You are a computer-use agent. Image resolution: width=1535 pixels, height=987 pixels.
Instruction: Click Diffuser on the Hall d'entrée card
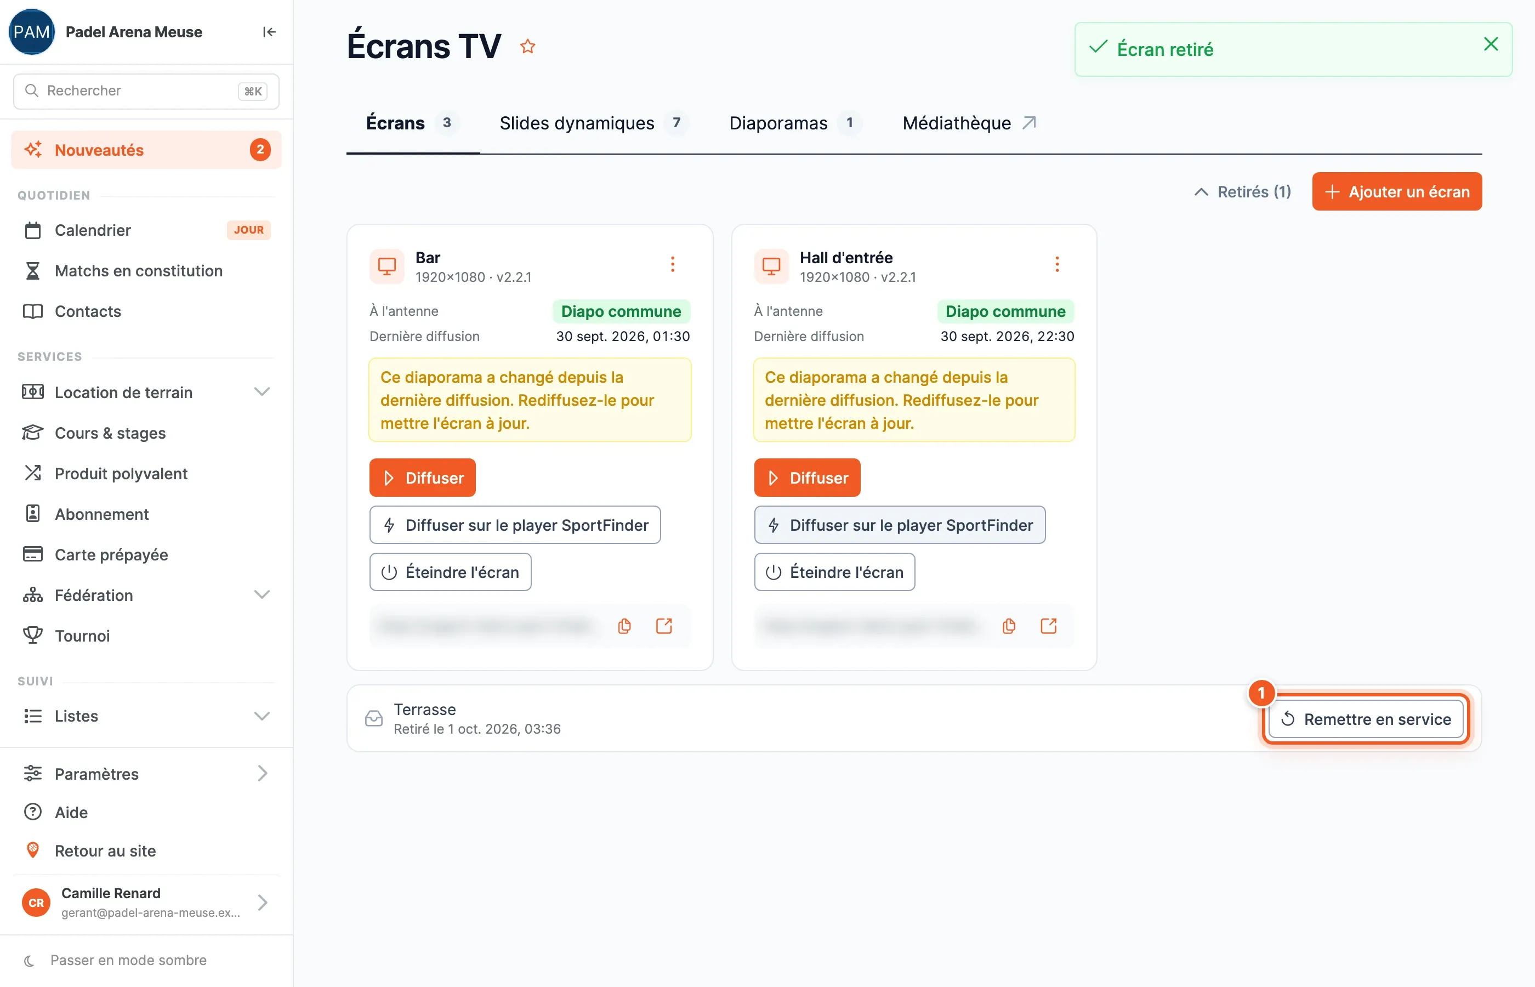click(806, 478)
